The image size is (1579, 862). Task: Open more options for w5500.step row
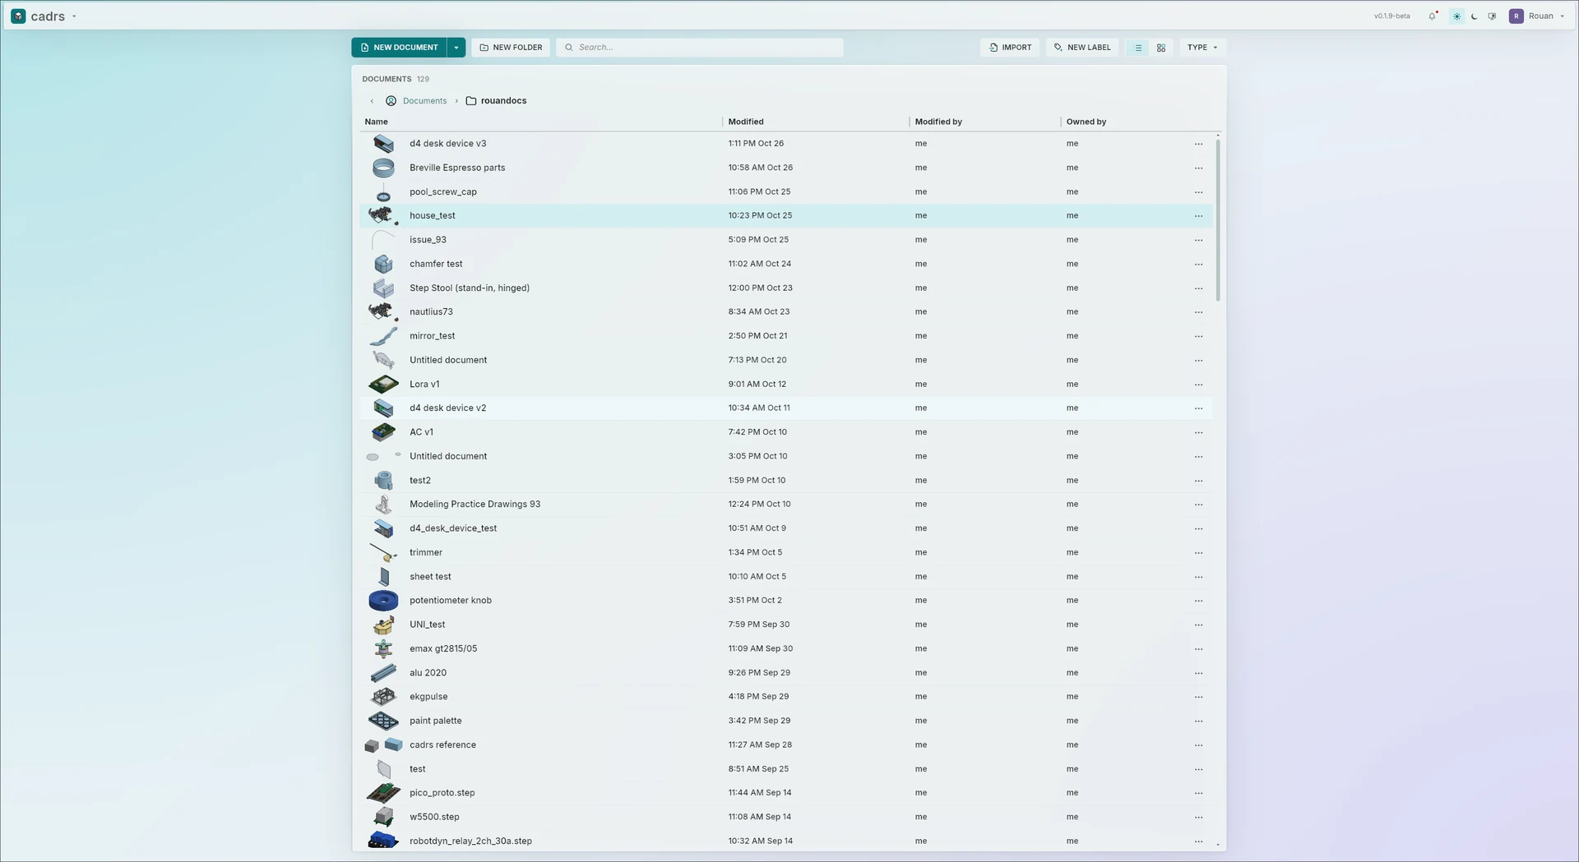coord(1198,818)
